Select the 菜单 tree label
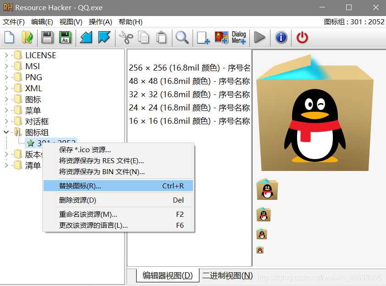386x286 pixels. click(x=33, y=110)
